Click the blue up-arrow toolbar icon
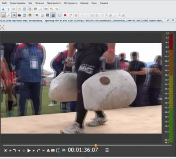 (x=8, y=9)
